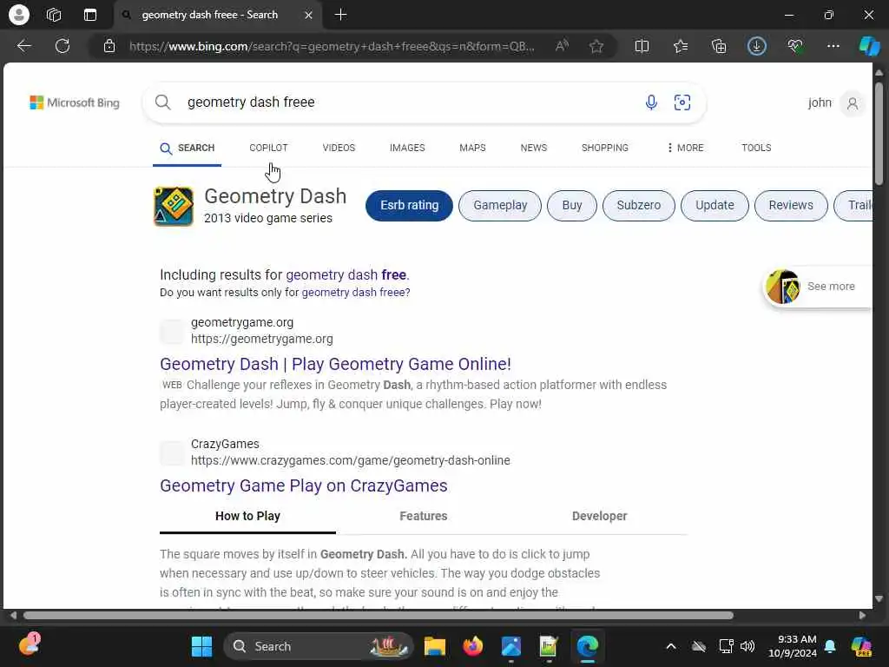The image size is (889, 667).
Task: Select the How to Play tab
Action: (x=247, y=516)
